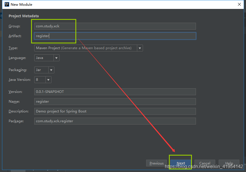Click the Type label
This screenshot has width=246, height=172.
(13, 48)
